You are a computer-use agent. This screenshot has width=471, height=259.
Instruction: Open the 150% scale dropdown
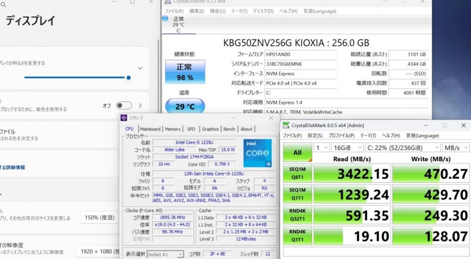tap(99, 218)
